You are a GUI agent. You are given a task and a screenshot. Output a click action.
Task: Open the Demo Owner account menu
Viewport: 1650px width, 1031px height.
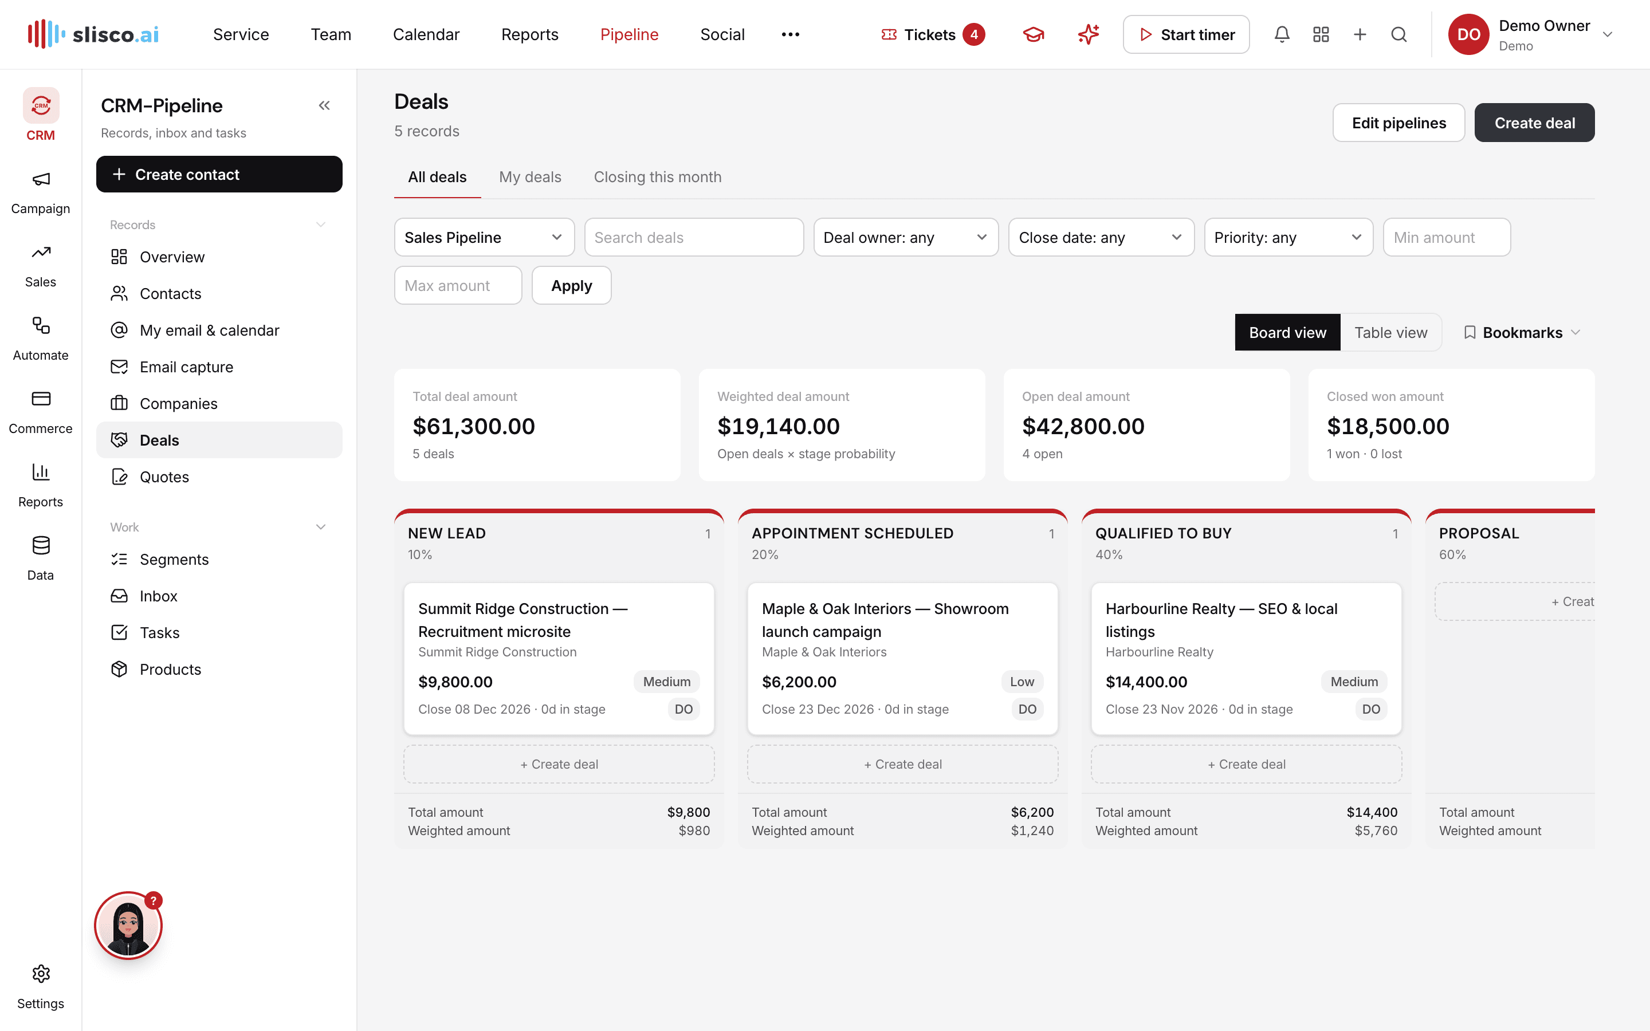point(1531,34)
